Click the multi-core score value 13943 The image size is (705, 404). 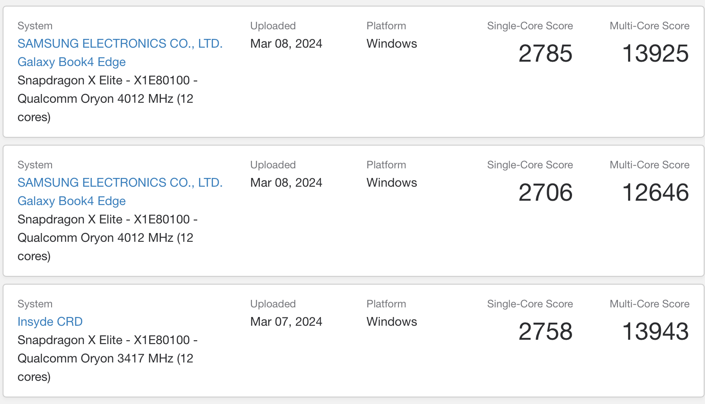[x=655, y=332]
